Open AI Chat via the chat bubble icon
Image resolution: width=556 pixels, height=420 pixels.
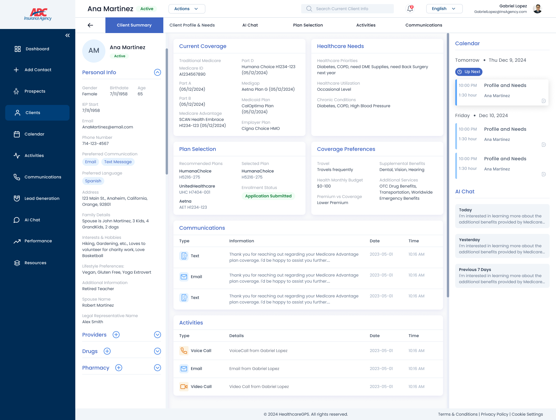(x=17, y=220)
